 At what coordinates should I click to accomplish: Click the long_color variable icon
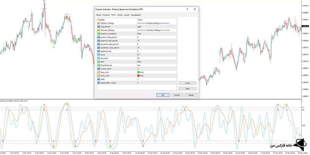(x=99, y=72)
